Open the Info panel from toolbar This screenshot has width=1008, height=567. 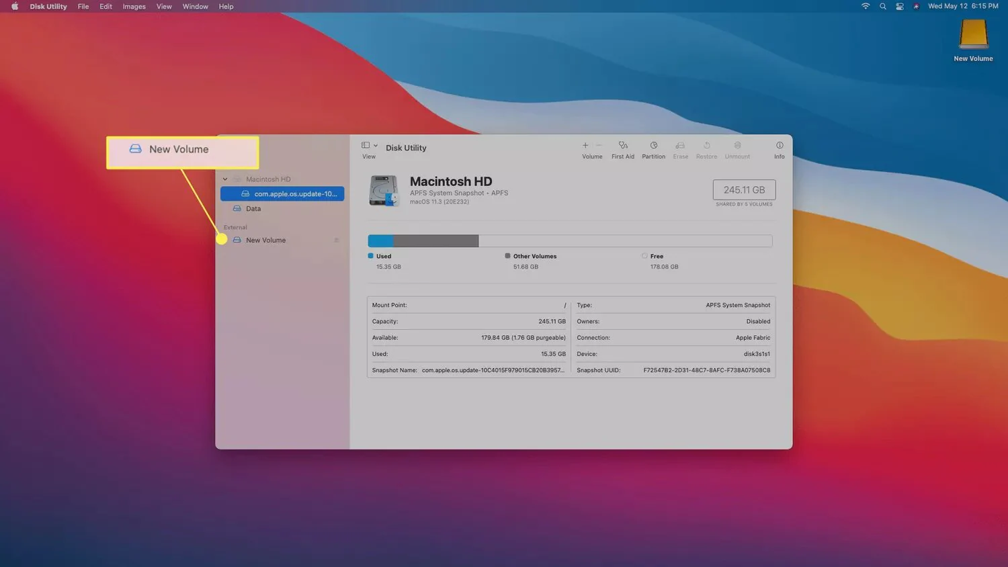(x=780, y=150)
